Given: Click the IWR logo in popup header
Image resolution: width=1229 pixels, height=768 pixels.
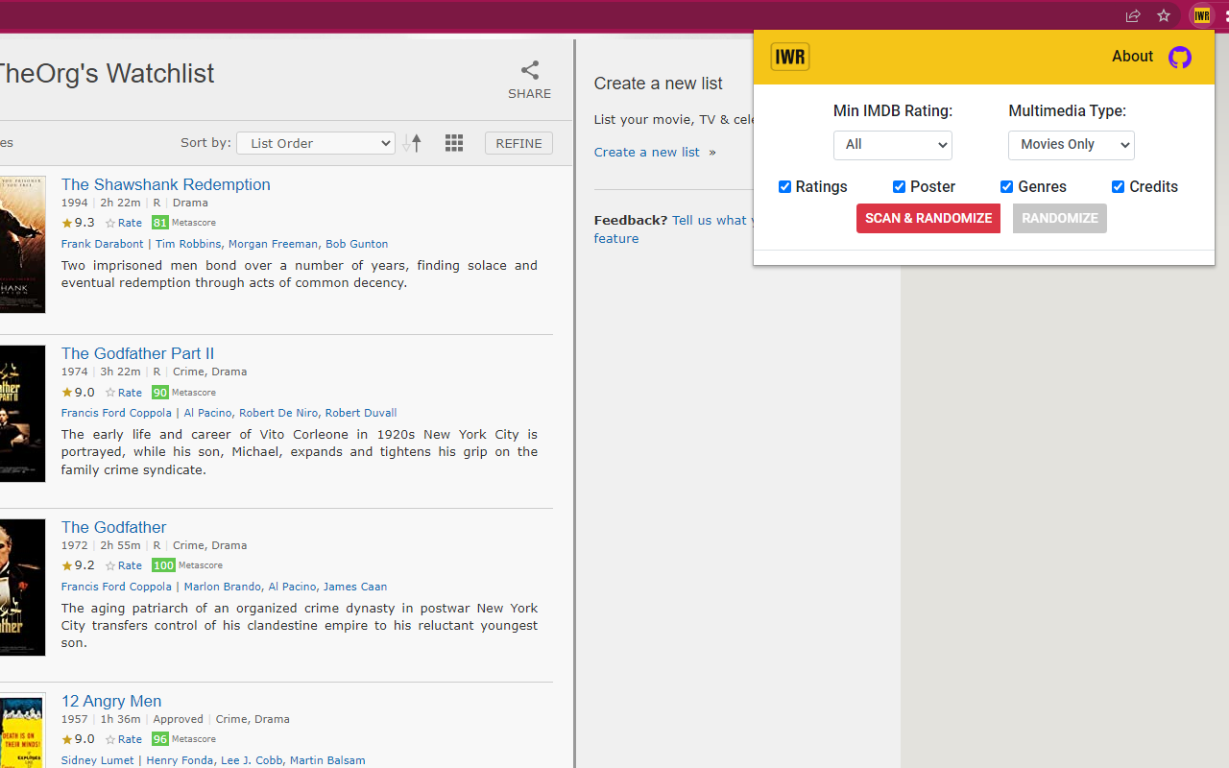Looking at the screenshot, I should 790,57.
